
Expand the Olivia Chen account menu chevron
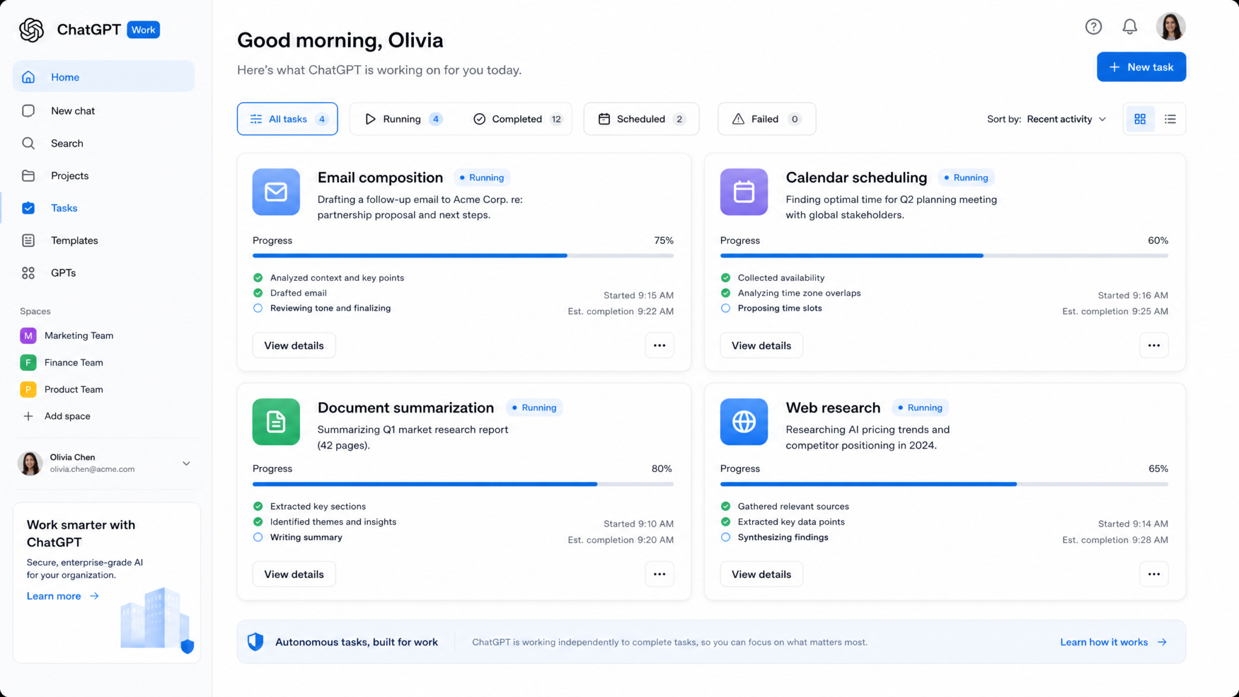[x=186, y=463]
